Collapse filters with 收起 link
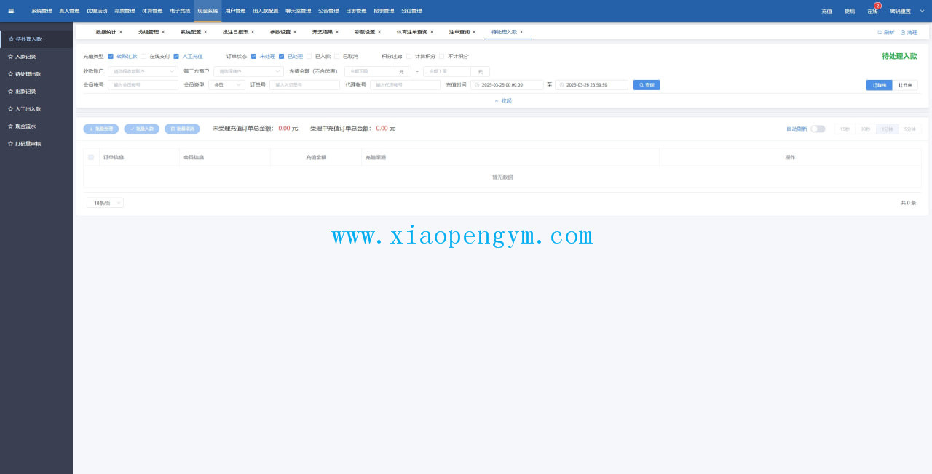Screen dimensions: 932x474 pos(503,100)
